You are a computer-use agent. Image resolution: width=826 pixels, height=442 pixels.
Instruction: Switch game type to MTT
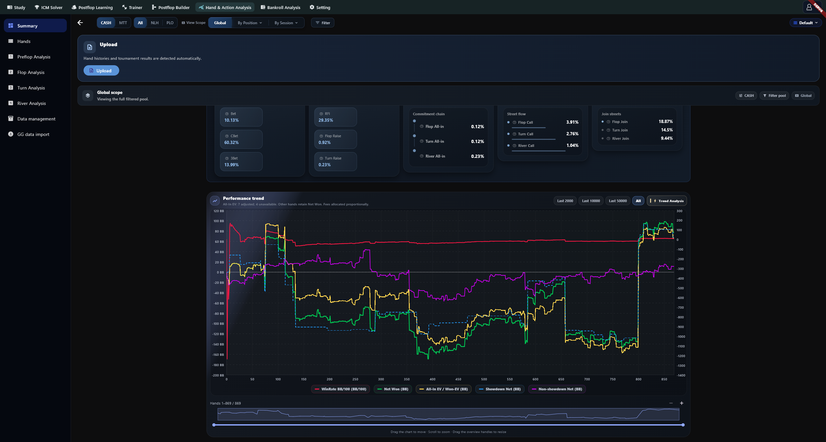[123, 23]
